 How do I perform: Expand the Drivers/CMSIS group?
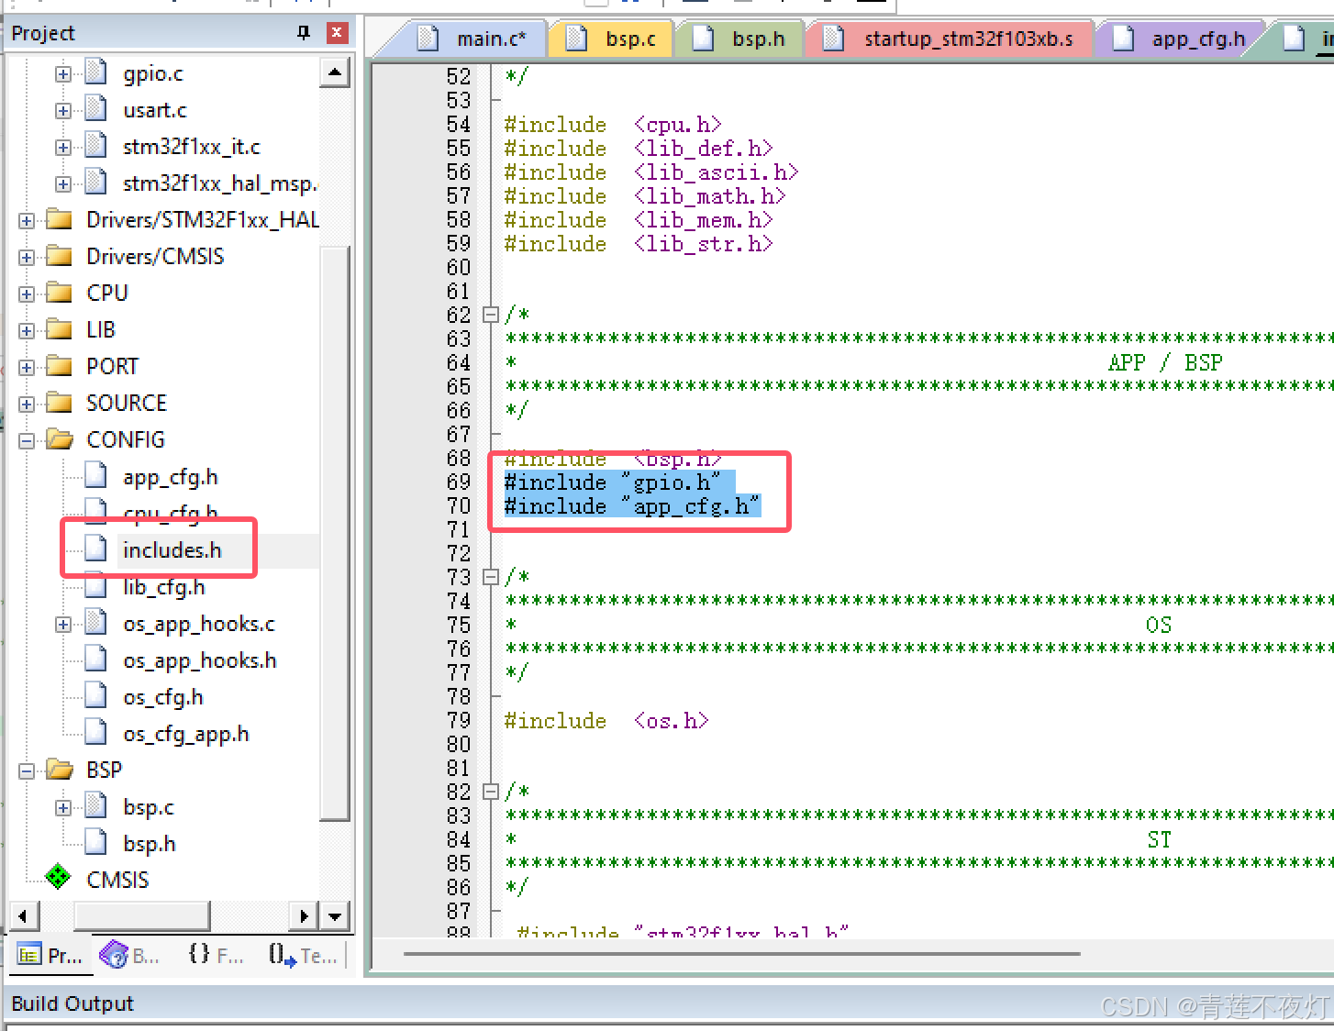(x=25, y=255)
